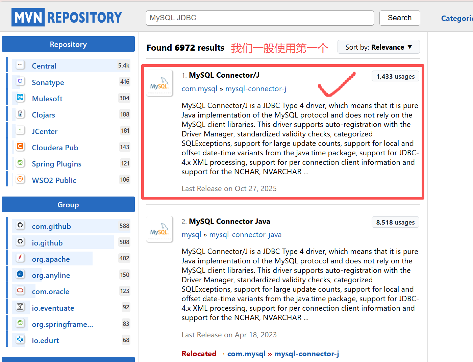This screenshot has height=362, width=473.
Task: Click the 8,518 usages badge
Action: point(395,222)
